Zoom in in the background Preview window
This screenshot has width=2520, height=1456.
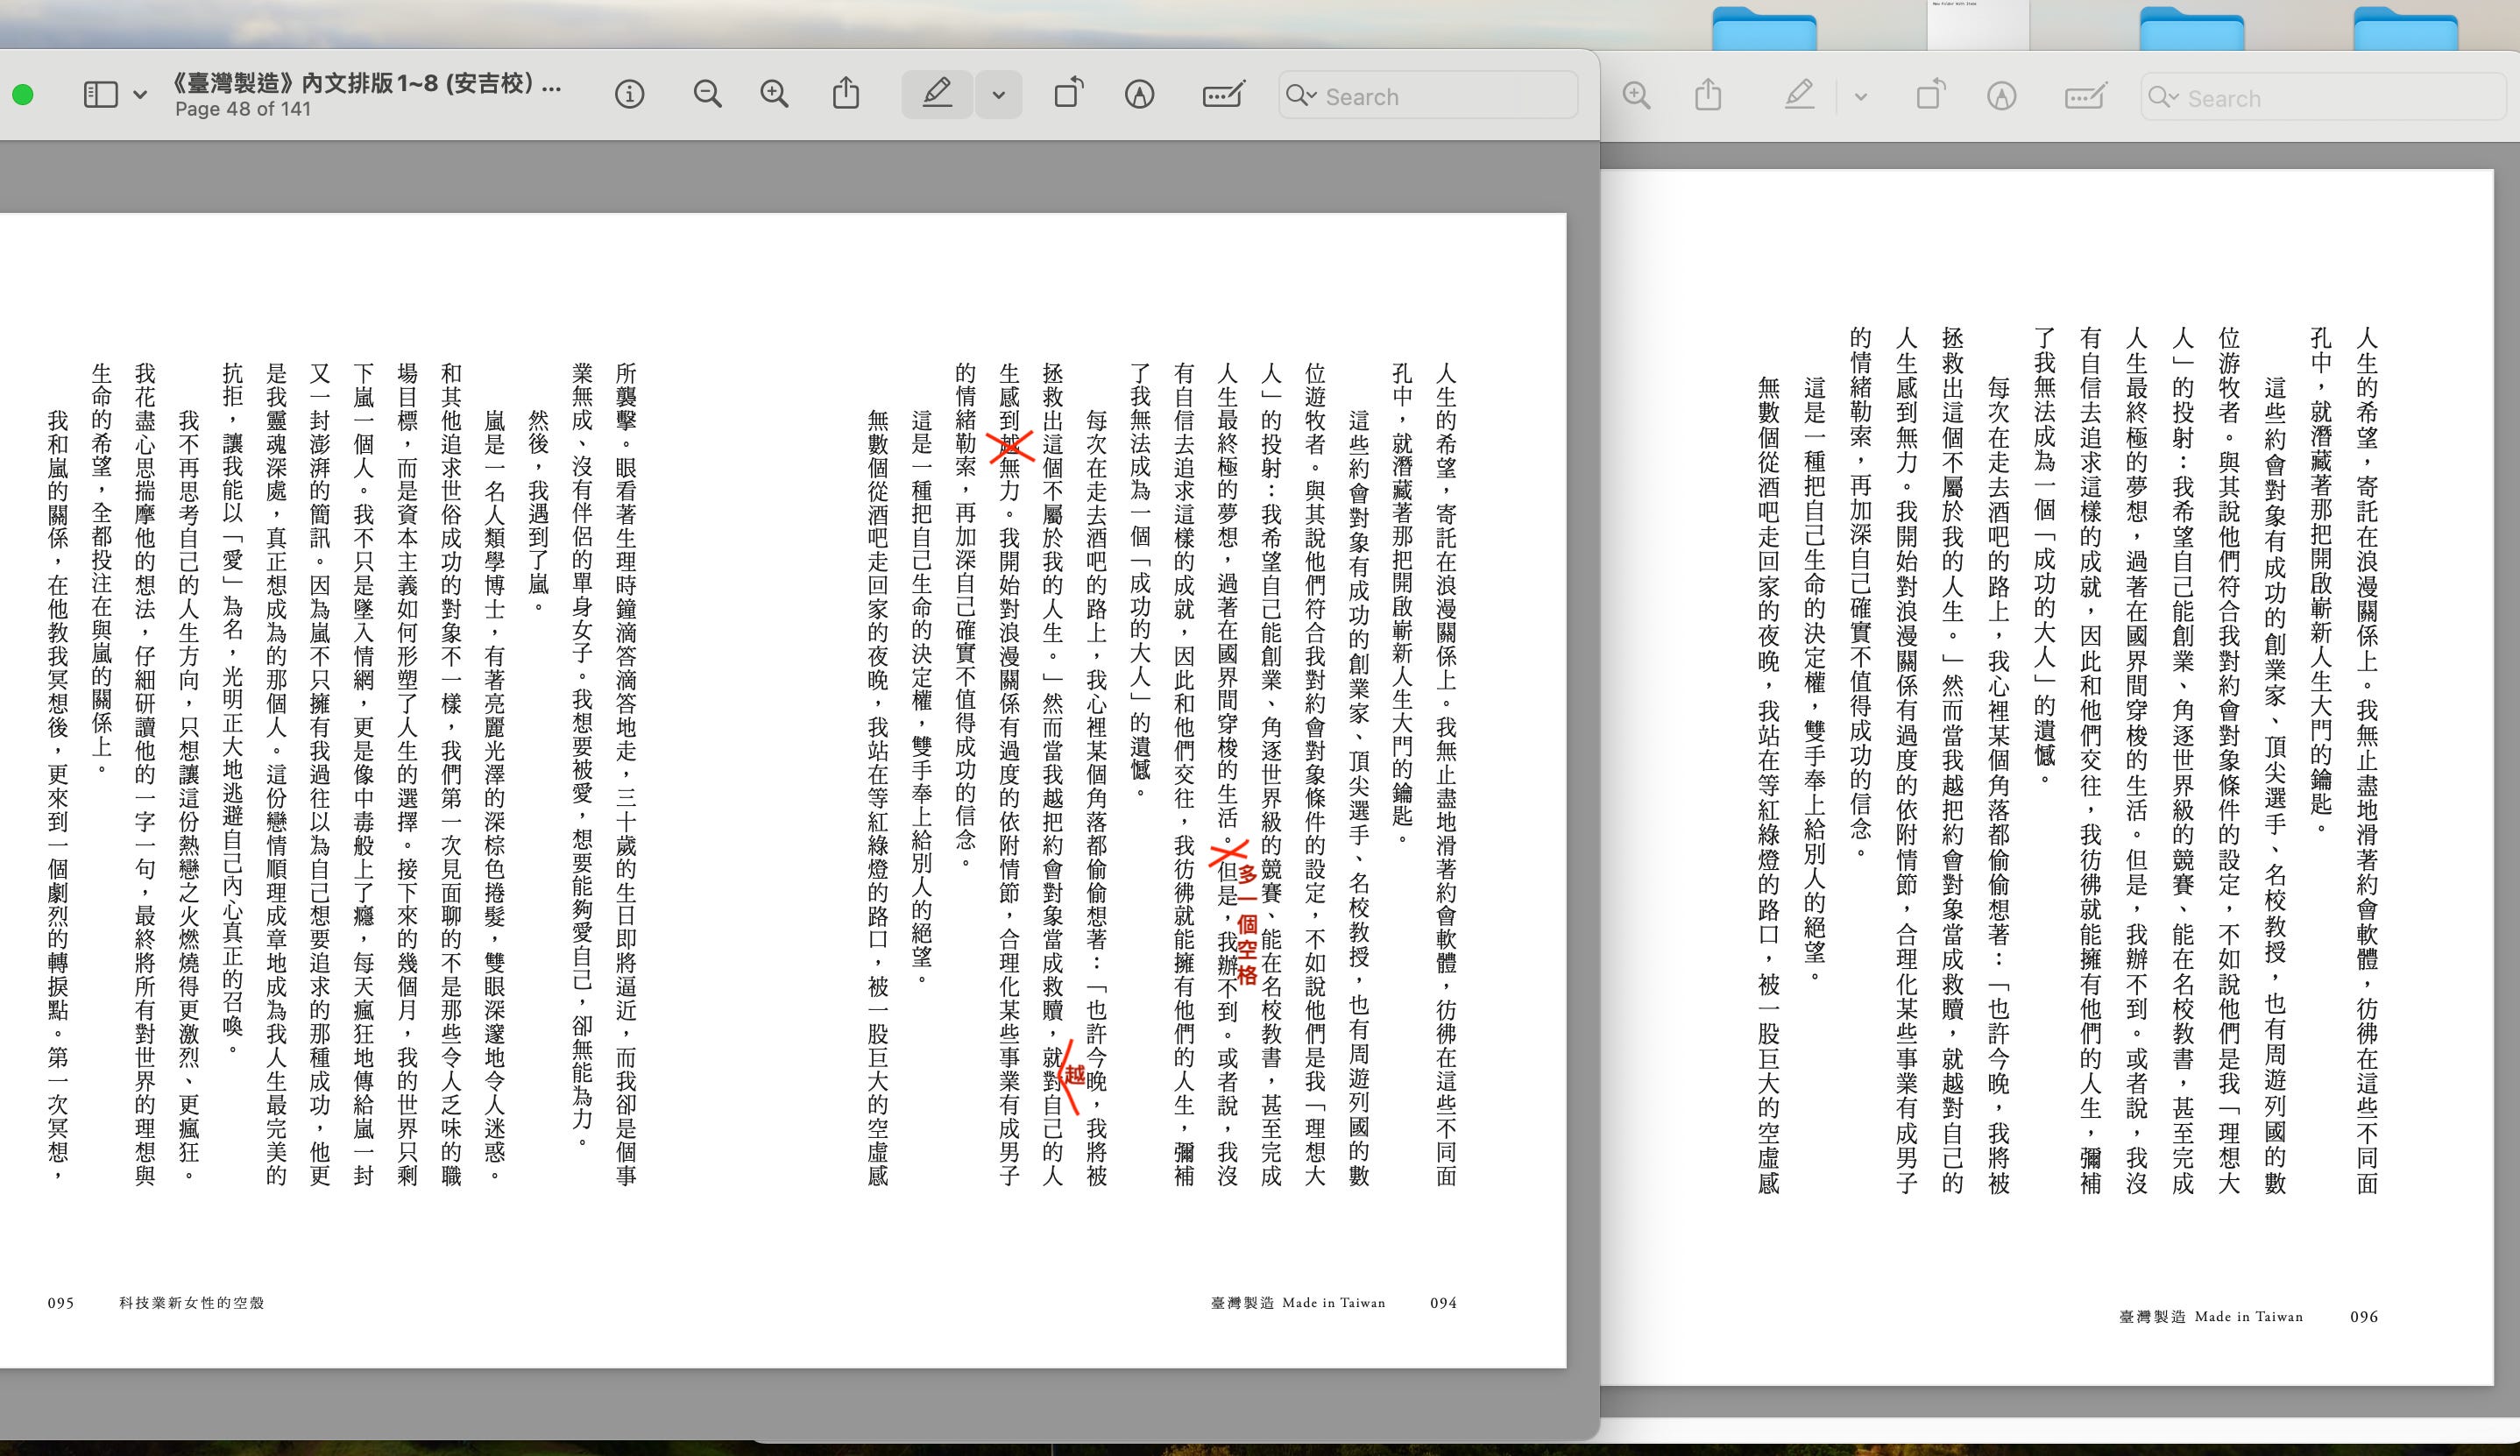point(1637,96)
